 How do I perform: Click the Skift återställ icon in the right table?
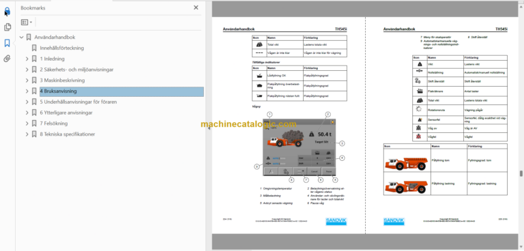tap(418, 81)
